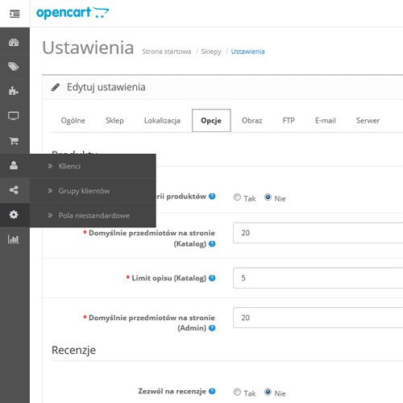Switch to the Lokalizacja tab
Screen dimensions: 403x403
[162, 121]
